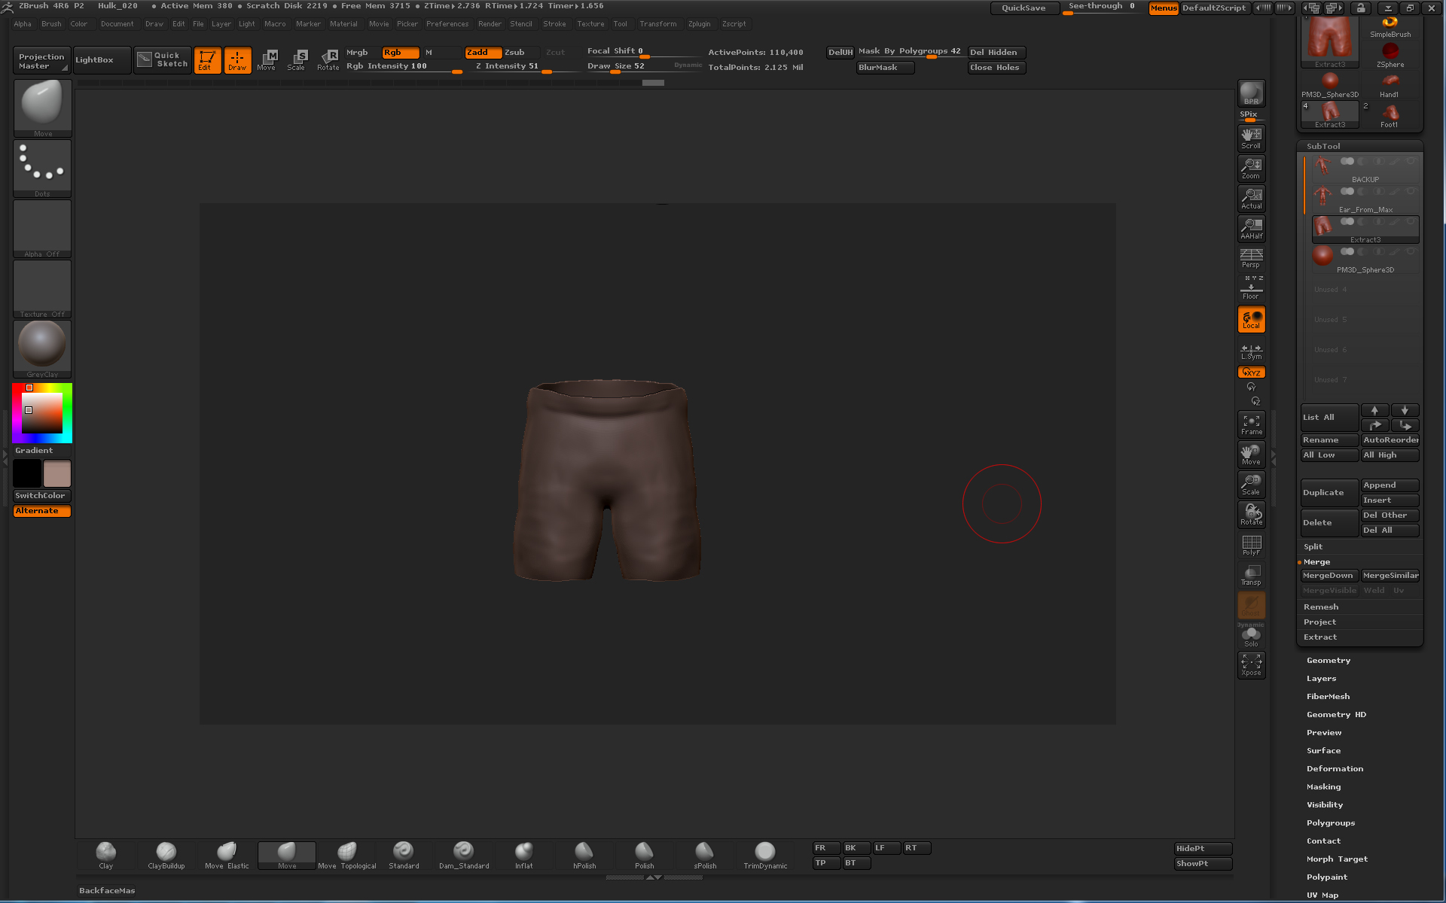Viewport: 1446px width, 903px height.
Task: Click the BPR render icon
Action: pyautogui.click(x=1251, y=93)
